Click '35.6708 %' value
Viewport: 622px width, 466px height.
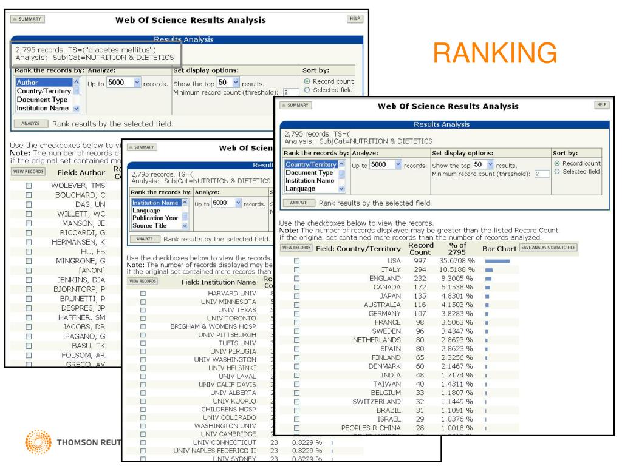coord(457,261)
